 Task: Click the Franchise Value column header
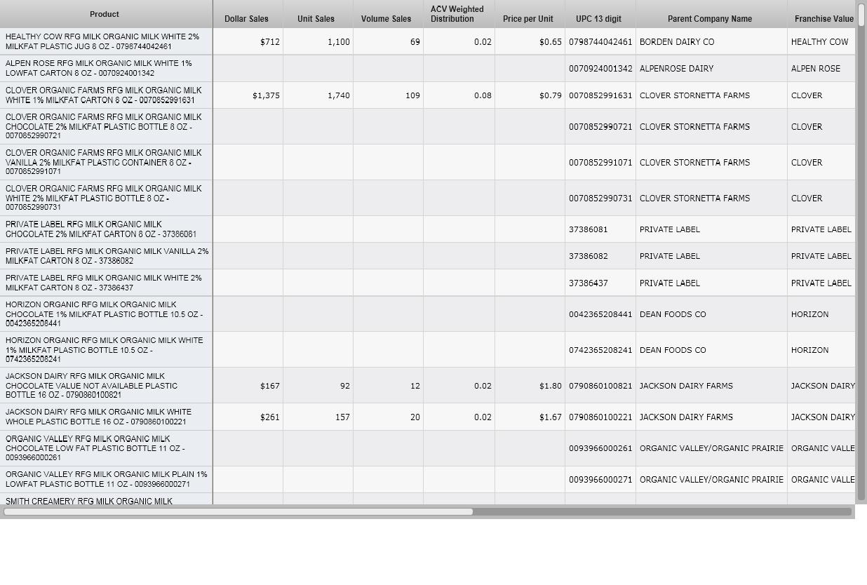coord(824,19)
